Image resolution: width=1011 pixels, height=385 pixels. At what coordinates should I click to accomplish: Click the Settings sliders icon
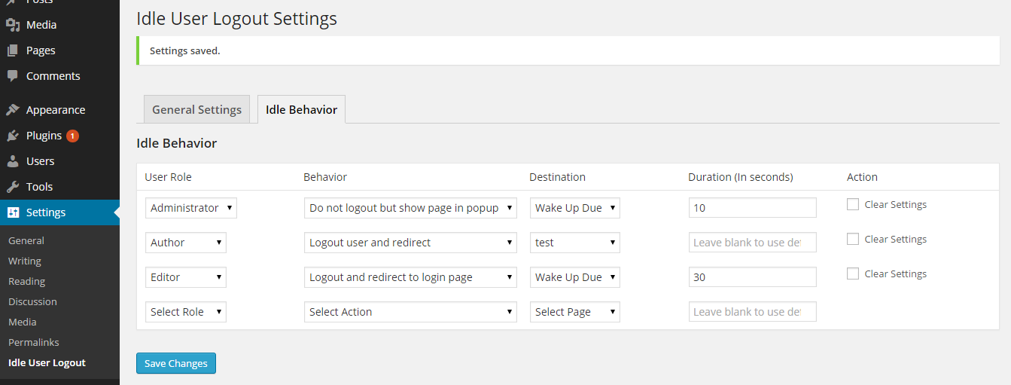tap(13, 212)
